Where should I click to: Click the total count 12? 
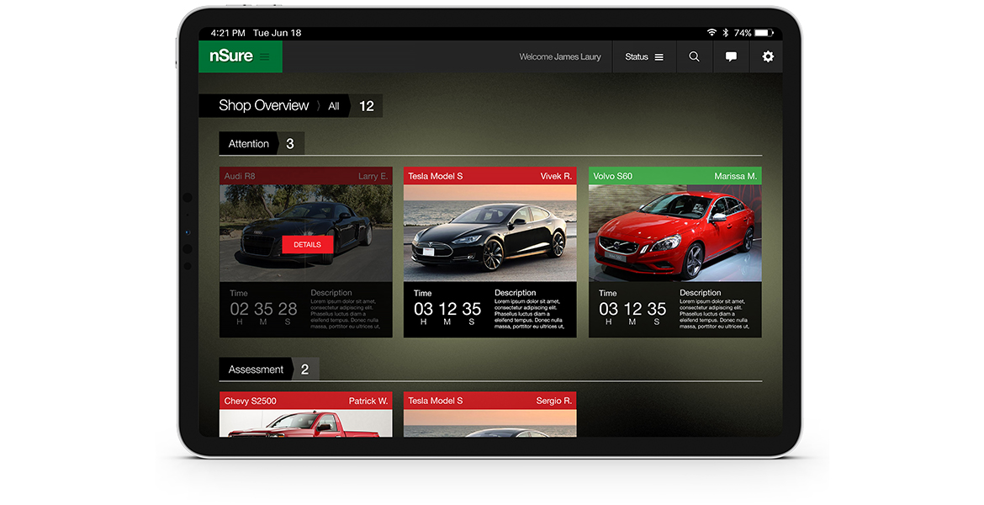367,106
